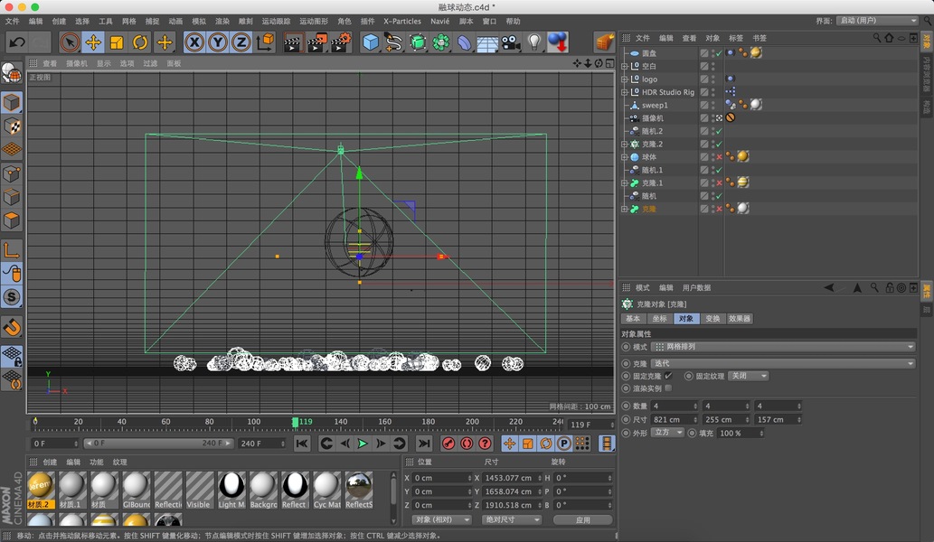This screenshot has width=934, height=542.
Task: Open the 界面 layout dropdown 启动 (用户)
Action: pos(877,20)
